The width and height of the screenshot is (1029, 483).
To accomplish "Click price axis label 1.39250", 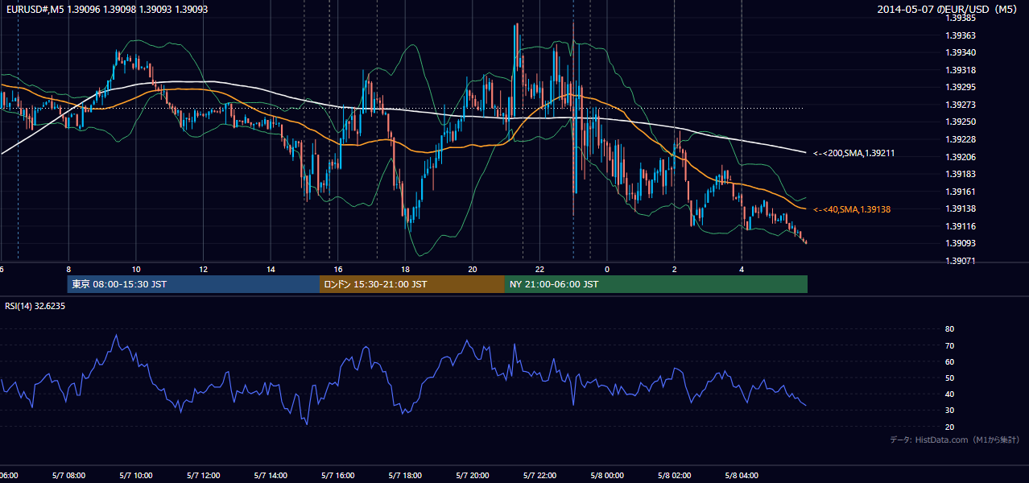I will click(x=962, y=122).
